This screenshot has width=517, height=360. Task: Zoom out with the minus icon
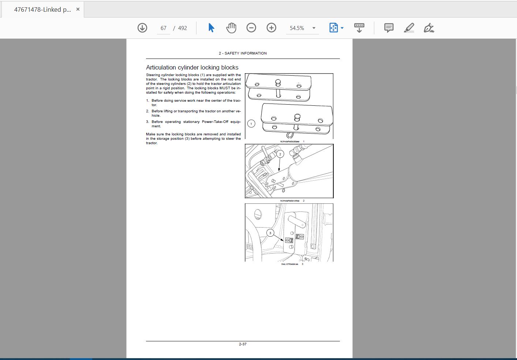click(x=251, y=28)
